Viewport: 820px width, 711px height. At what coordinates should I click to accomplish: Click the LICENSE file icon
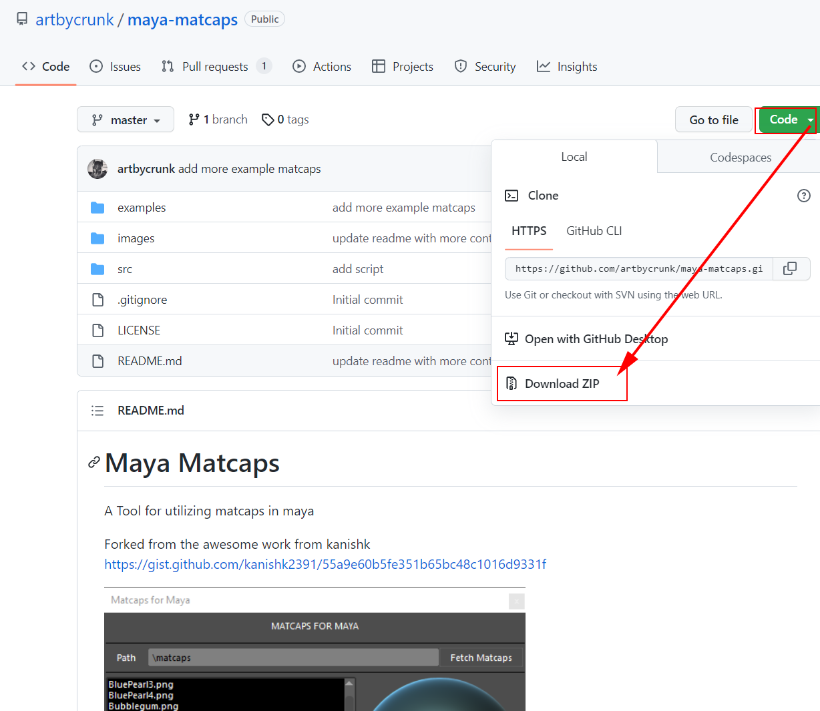pos(97,330)
